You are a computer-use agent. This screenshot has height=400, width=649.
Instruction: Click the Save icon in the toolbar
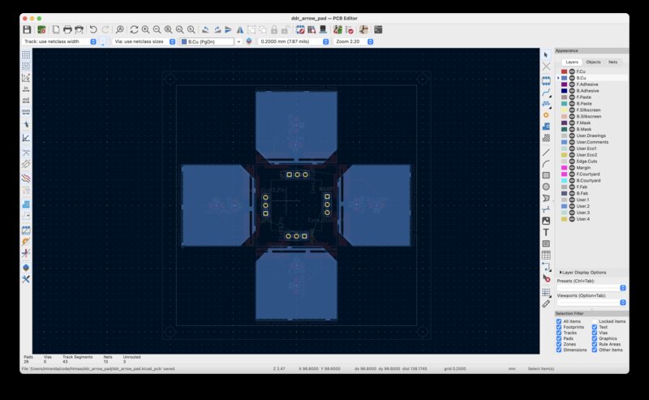tap(27, 29)
